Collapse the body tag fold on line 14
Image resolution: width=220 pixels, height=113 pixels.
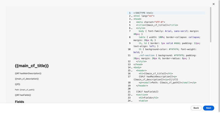132,68
